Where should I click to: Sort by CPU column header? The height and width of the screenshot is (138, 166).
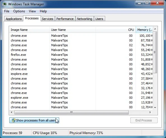coord(116,30)
